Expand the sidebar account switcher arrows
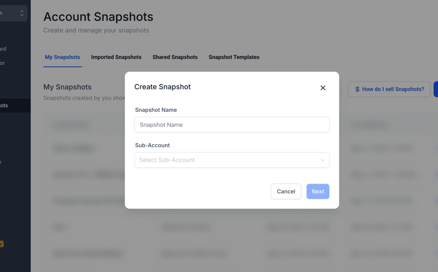 (x=22, y=13)
